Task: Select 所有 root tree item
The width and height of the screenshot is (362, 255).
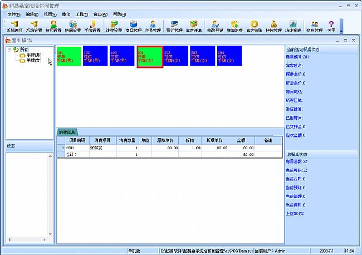Action: [24, 50]
